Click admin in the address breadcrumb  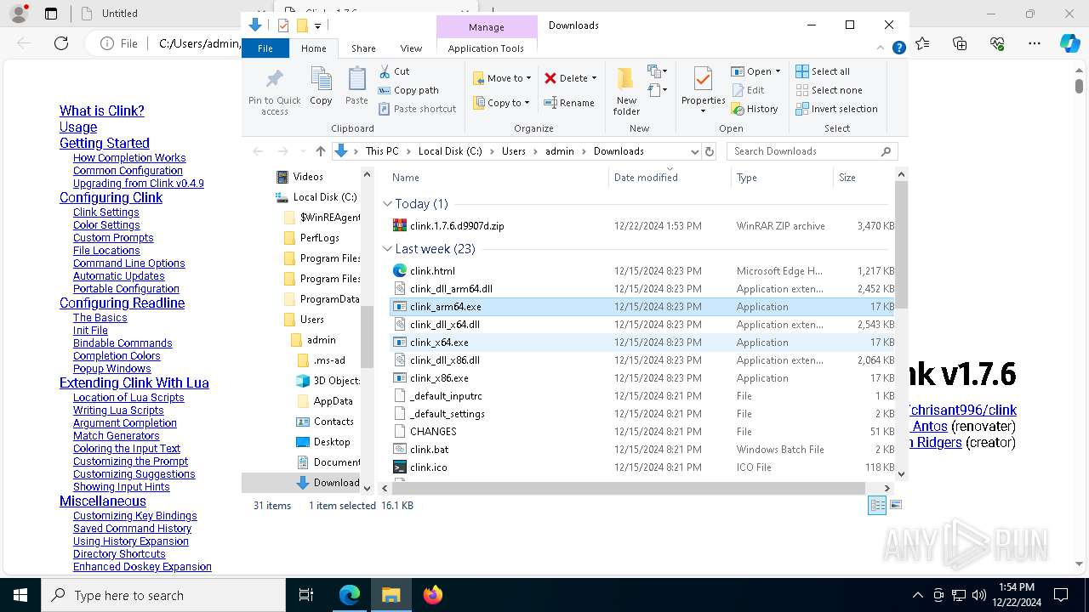(x=560, y=151)
